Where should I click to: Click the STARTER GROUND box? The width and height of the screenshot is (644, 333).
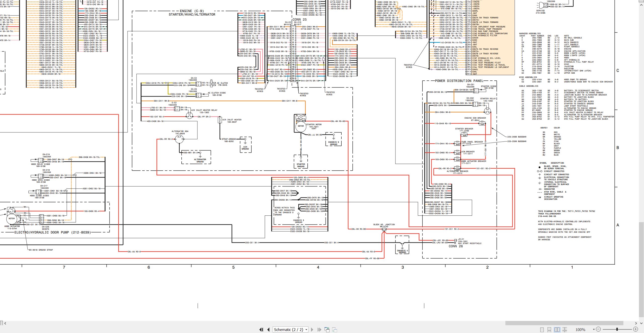tap(301, 161)
